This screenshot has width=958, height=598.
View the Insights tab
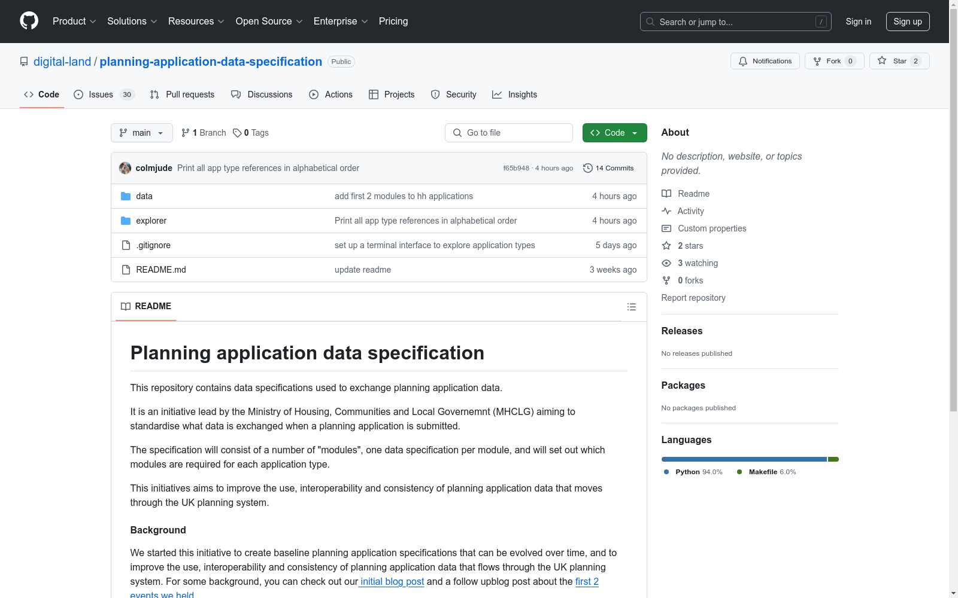(515, 94)
